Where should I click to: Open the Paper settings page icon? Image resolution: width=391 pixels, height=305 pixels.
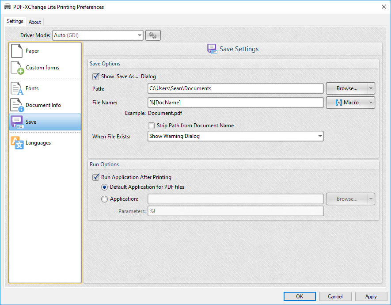pos(17,51)
